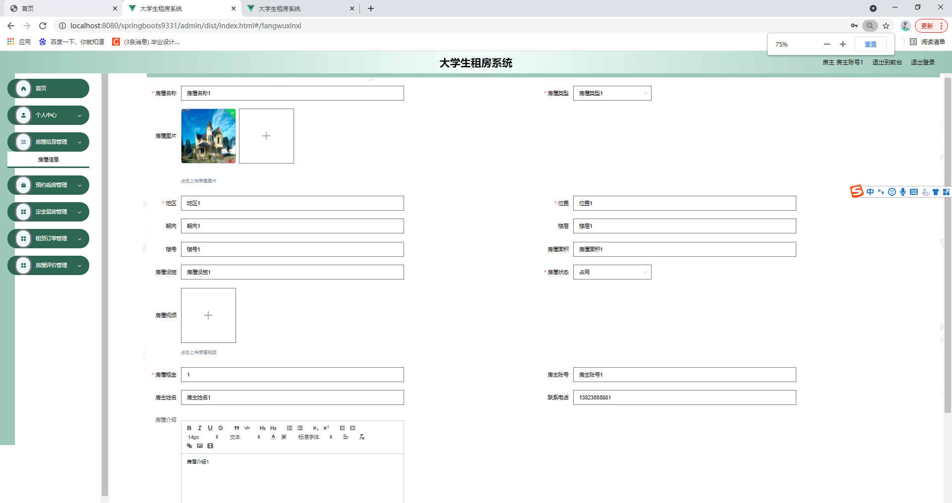Open the font color picker in the editor
Screen dimensions: 952x503
click(273, 437)
